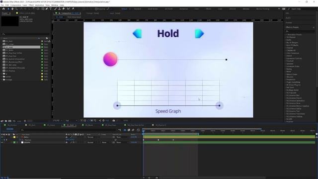This screenshot has height=179, width=318.
Task: Toggle the shy switch for GRAPH layer
Action: point(67,143)
